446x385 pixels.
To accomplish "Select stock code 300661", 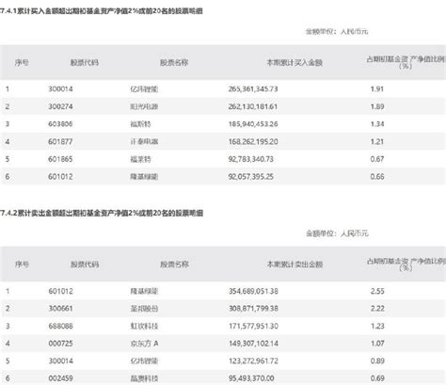I will (x=60, y=309).
